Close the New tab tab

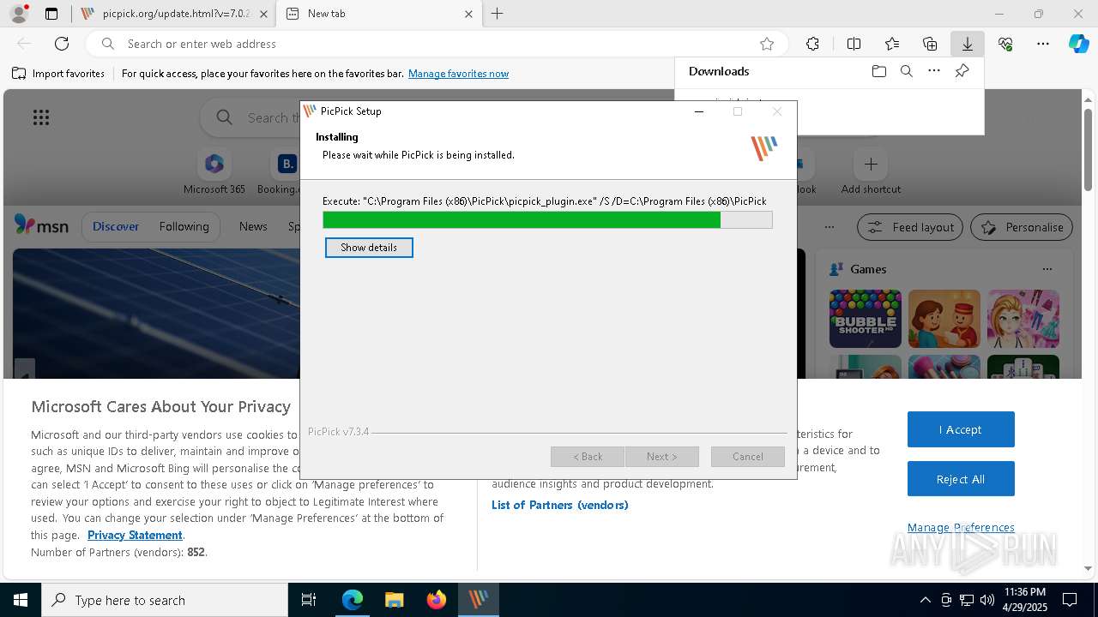[x=468, y=14]
